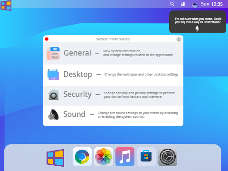Screen dimensions: 228x171
Task: Click the System Preferences window title
Action: 113,39
